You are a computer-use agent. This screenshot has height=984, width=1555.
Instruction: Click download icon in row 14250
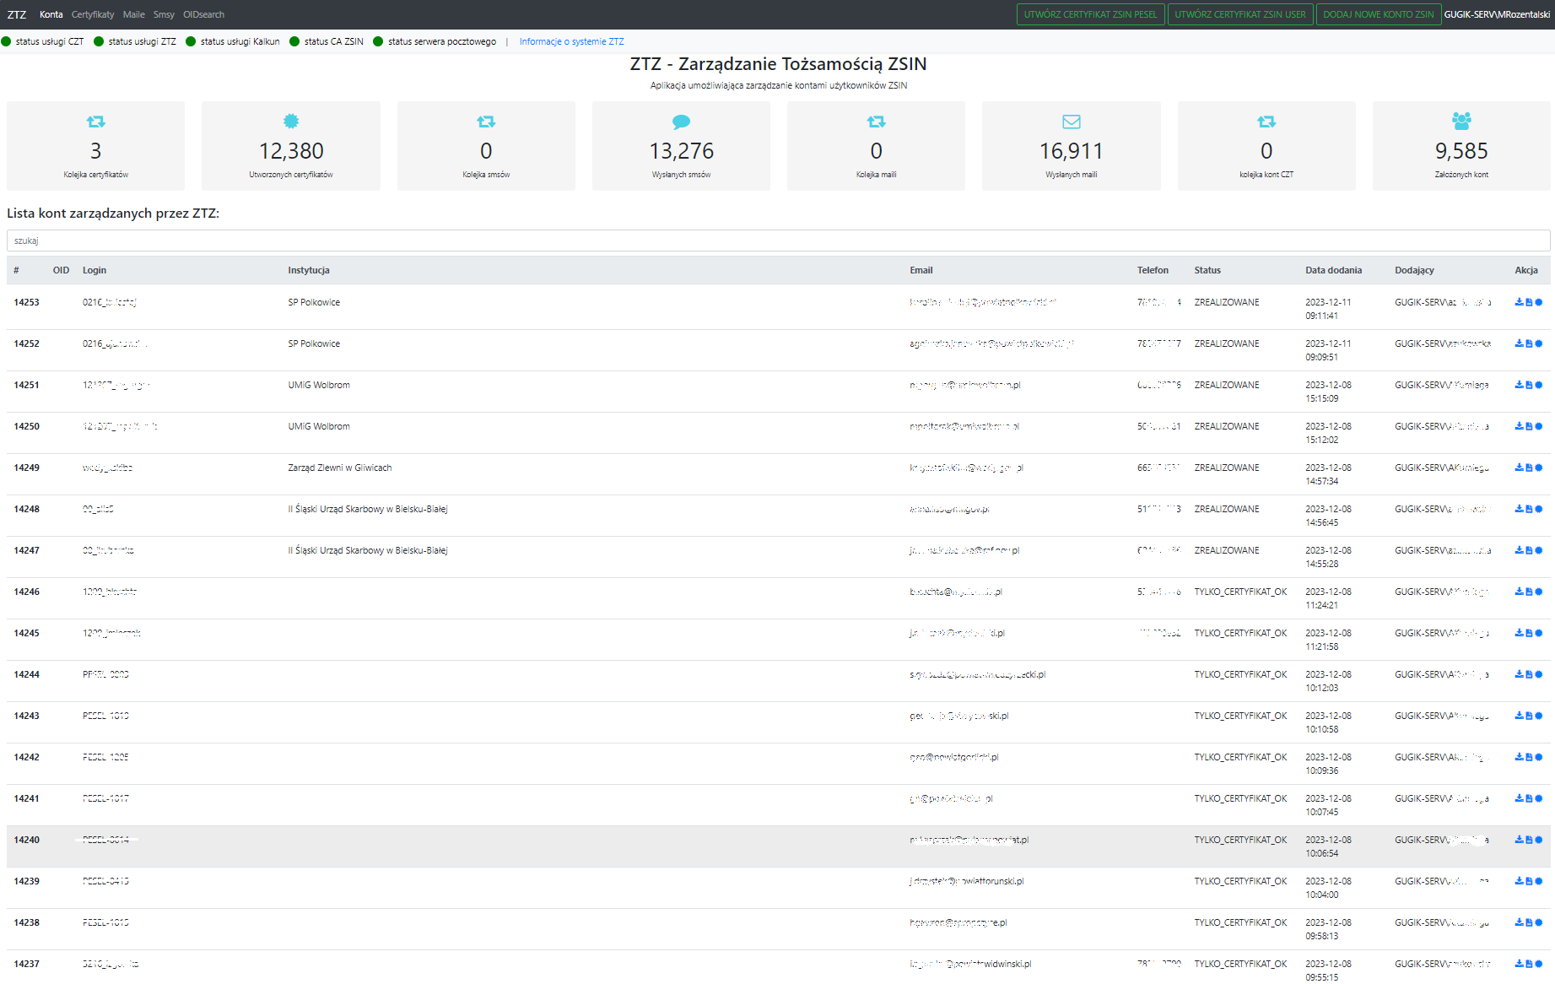coord(1519,426)
